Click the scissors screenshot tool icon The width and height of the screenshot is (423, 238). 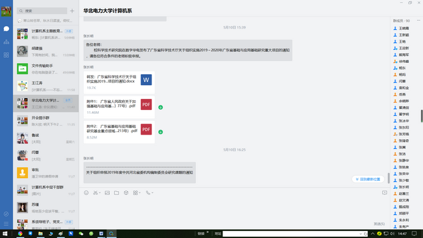(x=95, y=192)
